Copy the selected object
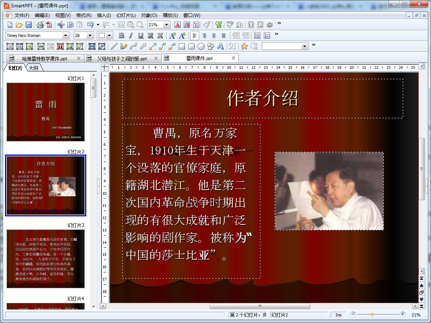Image resolution: width=431 pixels, height=323 pixels. 70,25
